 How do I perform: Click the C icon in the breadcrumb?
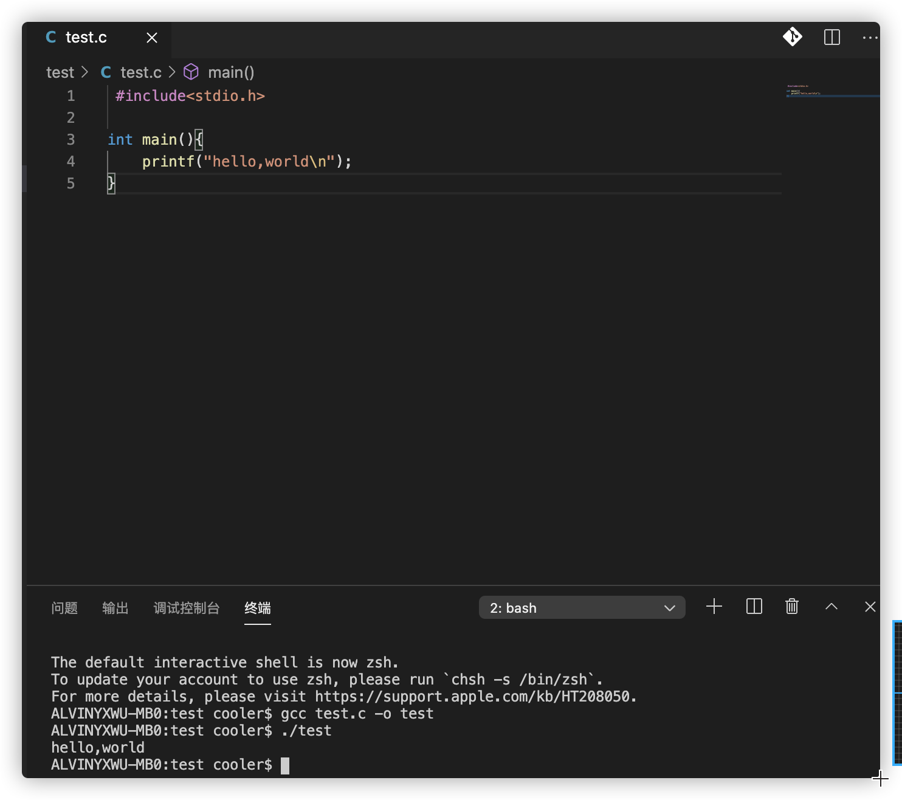pos(106,72)
